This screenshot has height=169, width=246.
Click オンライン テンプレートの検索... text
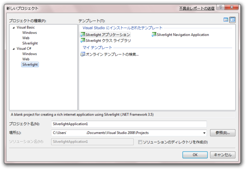[x=112, y=54]
